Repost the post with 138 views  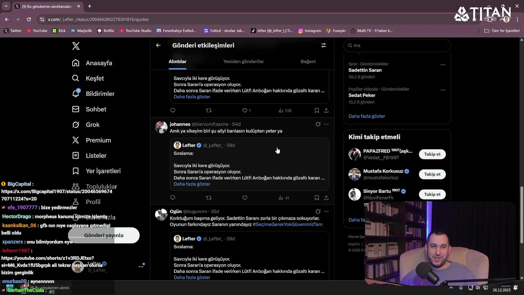[x=209, y=111]
